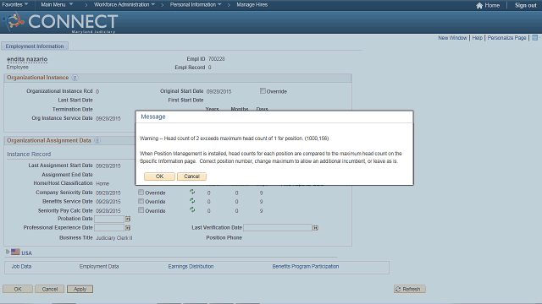The width and height of the screenshot is (542, 304).
Task: Click the Home link text
Action: (492, 5)
